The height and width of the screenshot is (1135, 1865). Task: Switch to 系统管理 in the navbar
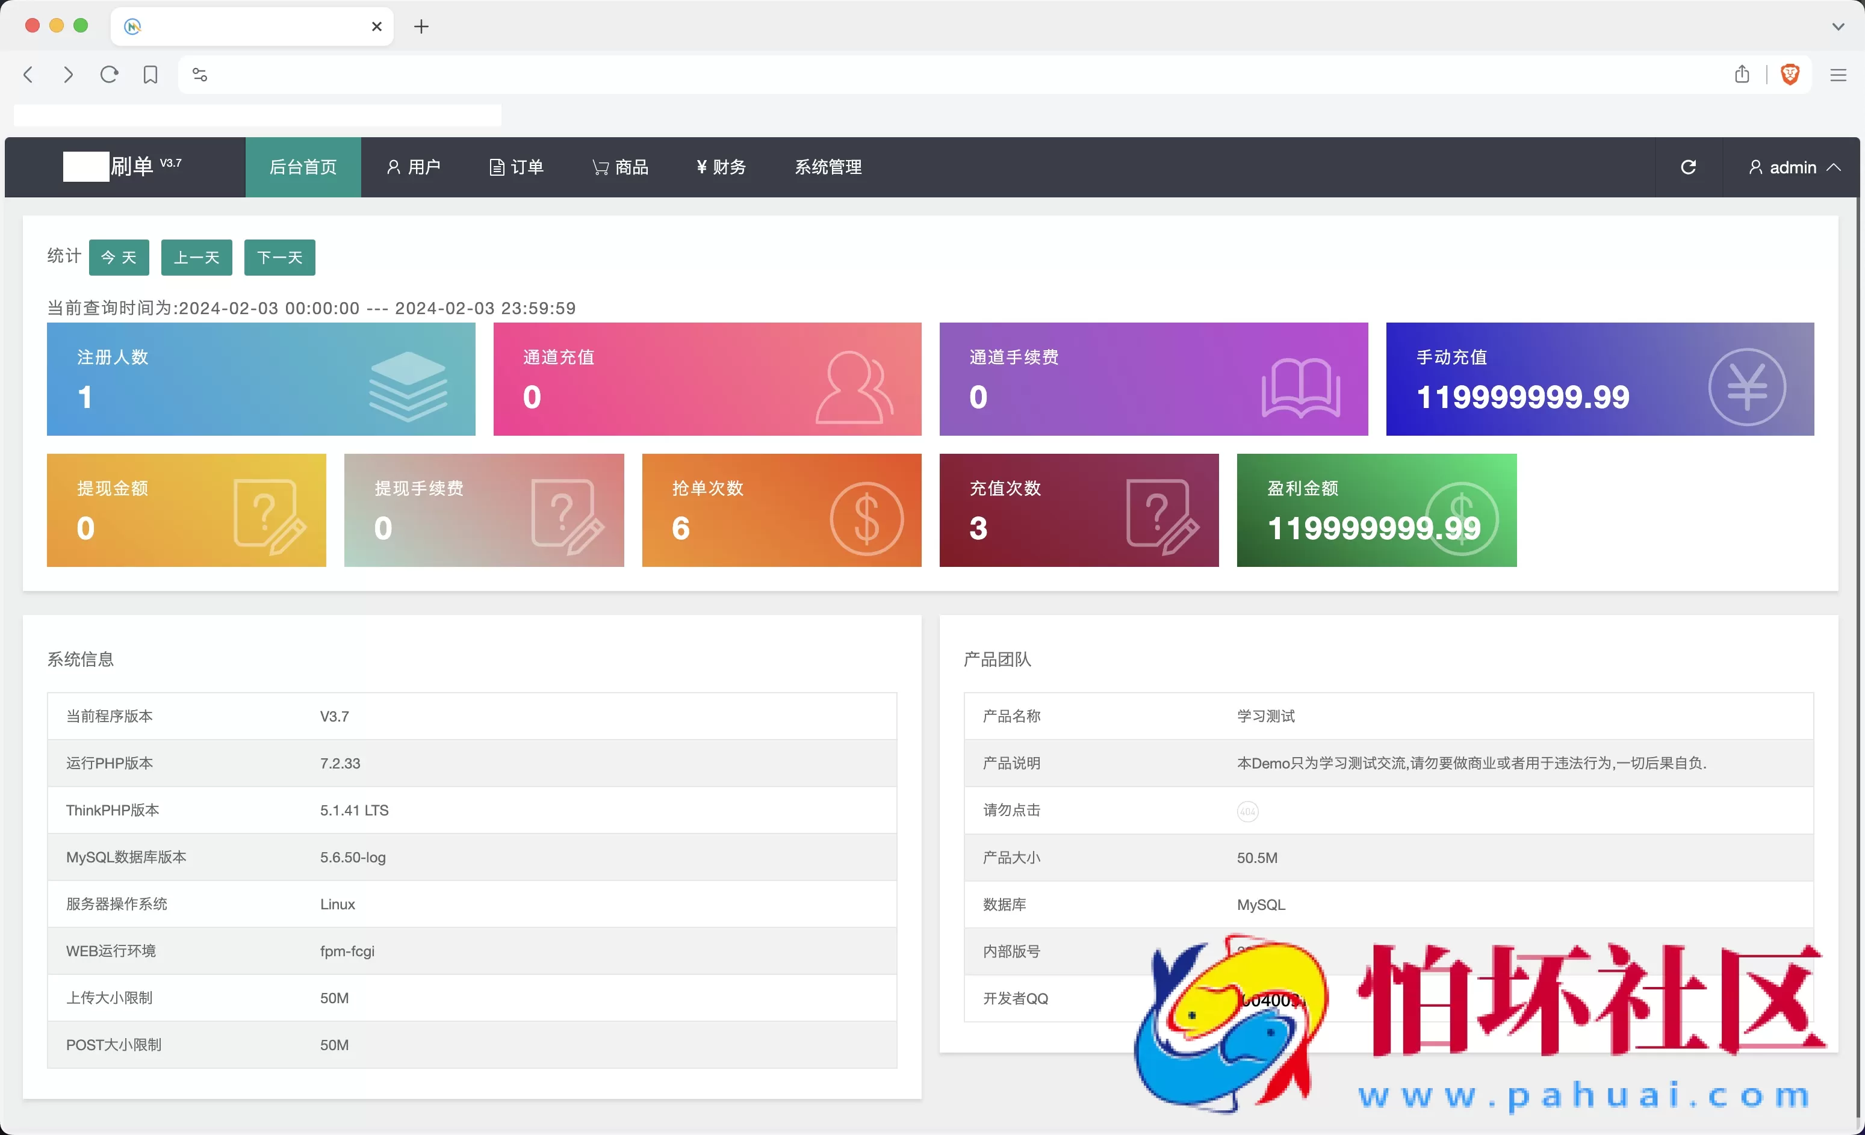pyautogui.click(x=828, y=167)
